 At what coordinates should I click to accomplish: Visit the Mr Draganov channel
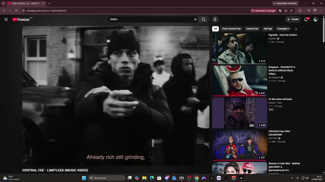pos(274,78)
